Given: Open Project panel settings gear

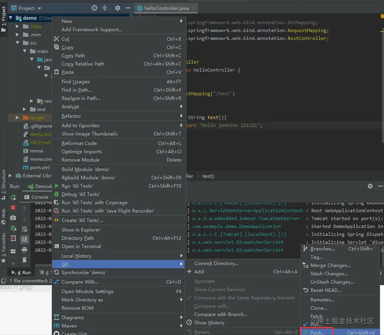Looking at the screenshot, I should pyautogui.click(x=117, y=8).
